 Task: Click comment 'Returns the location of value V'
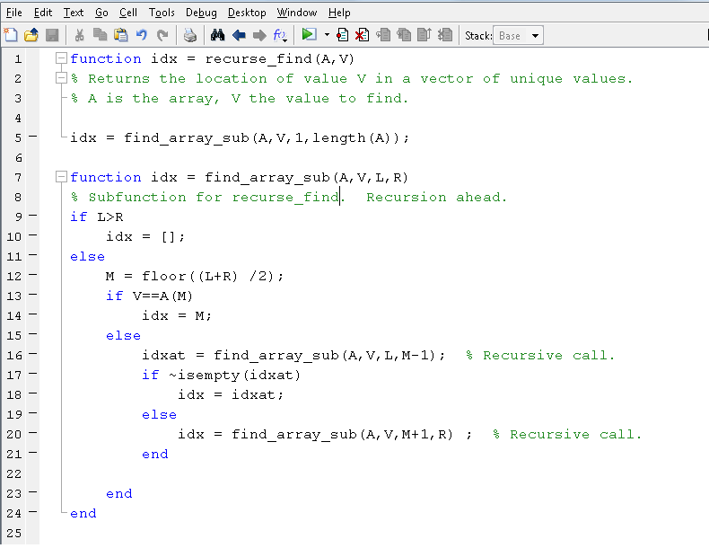click(227, 79)
